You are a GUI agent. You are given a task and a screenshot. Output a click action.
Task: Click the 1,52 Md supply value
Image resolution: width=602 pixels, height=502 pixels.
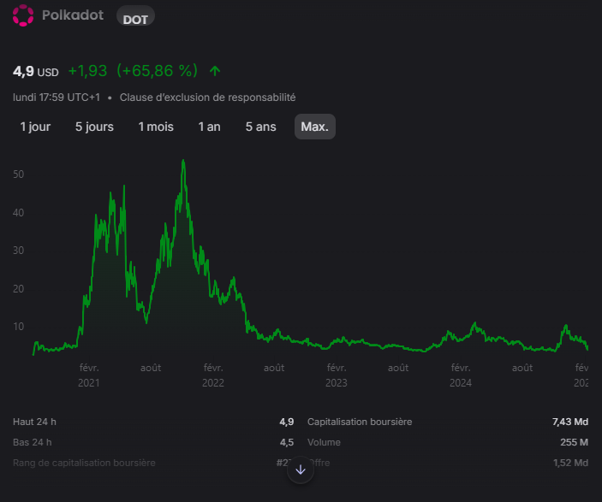[x=570, y=463]
